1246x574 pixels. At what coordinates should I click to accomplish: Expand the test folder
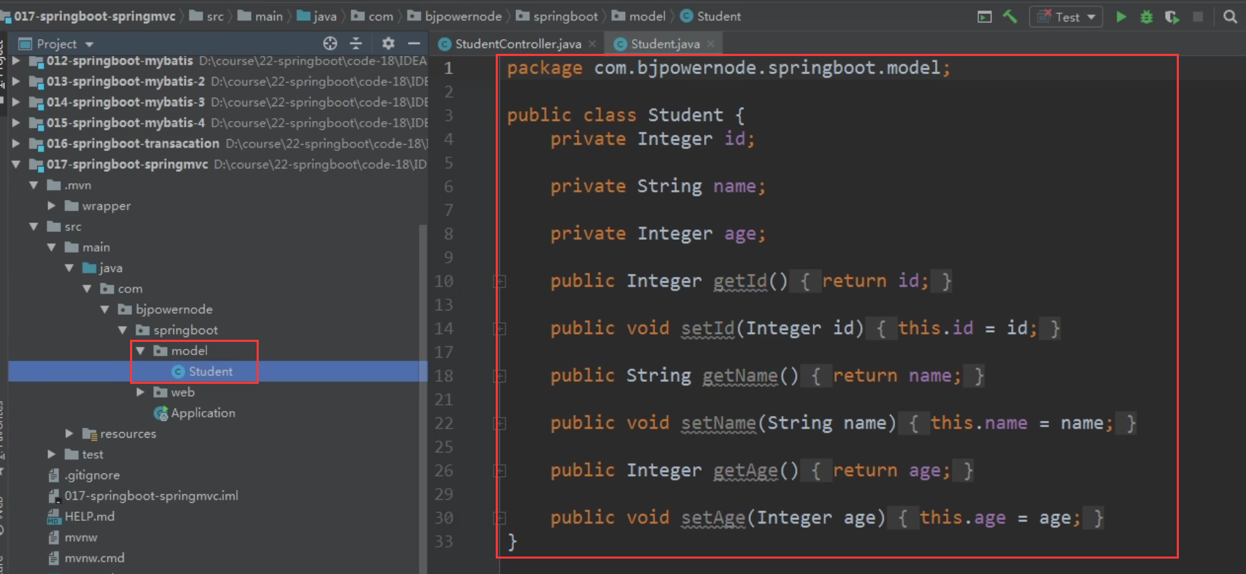tap(52, 454)
